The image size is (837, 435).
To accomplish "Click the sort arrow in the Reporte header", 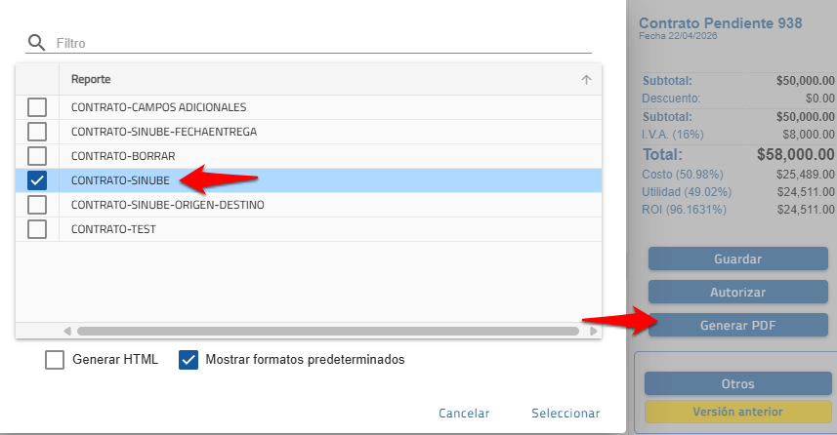I will pos(586,79).
